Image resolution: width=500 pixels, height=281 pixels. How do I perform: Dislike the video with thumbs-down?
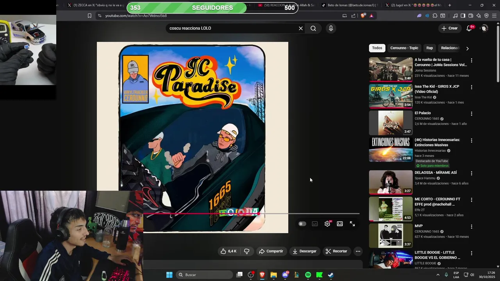[x=247, y=251]
